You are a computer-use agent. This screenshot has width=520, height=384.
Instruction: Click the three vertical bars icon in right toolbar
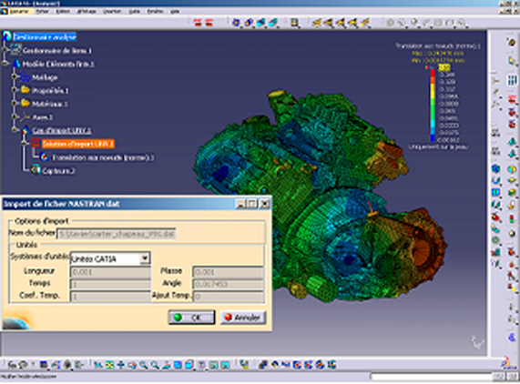pos(512,80)
